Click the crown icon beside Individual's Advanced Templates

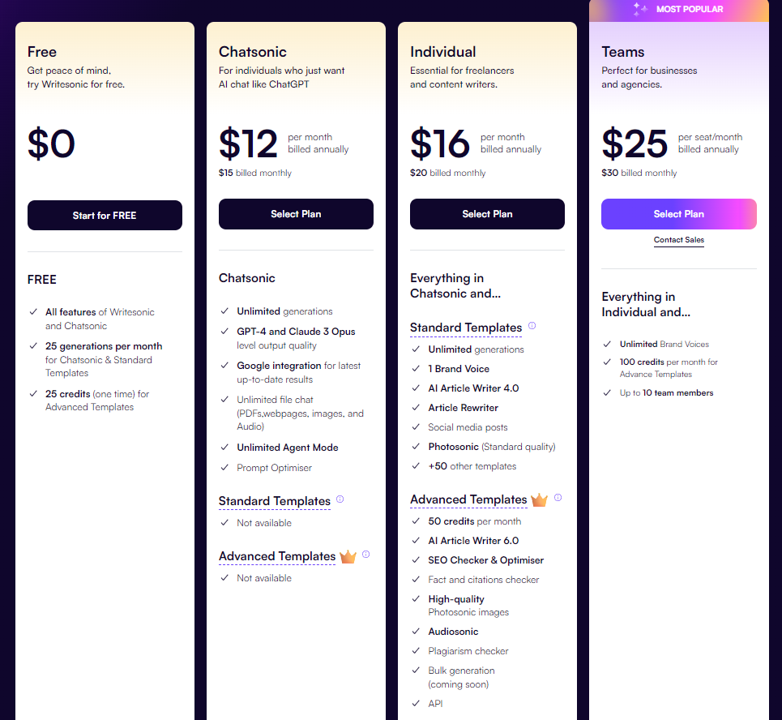coord(539,500)
